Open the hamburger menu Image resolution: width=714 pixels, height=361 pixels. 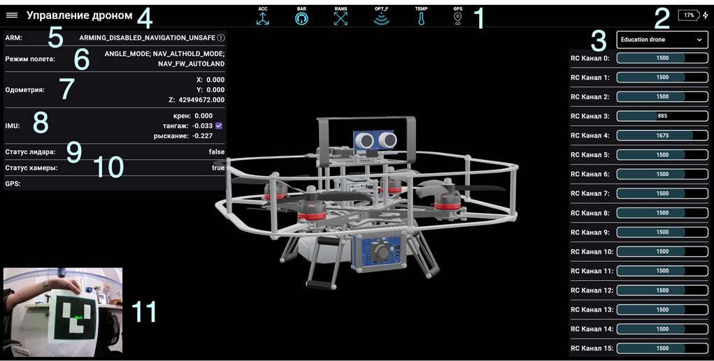coord(12,15)
